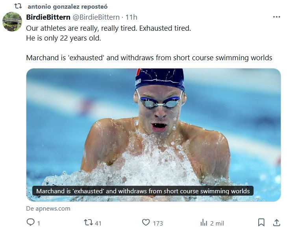Click the "2 mil" views count
This screenshot has height=233, width=289.
click(x=217, y=223)
